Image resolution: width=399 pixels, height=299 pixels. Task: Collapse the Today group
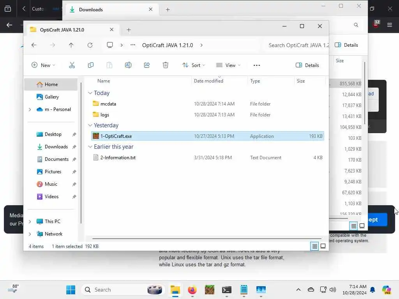(90, 93)
